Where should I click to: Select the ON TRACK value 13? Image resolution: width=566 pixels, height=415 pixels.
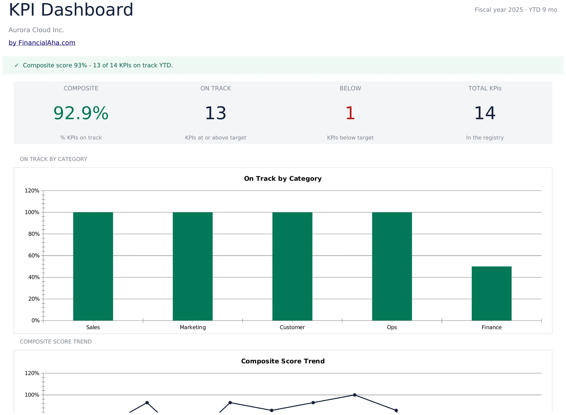(x=216, y=113)
